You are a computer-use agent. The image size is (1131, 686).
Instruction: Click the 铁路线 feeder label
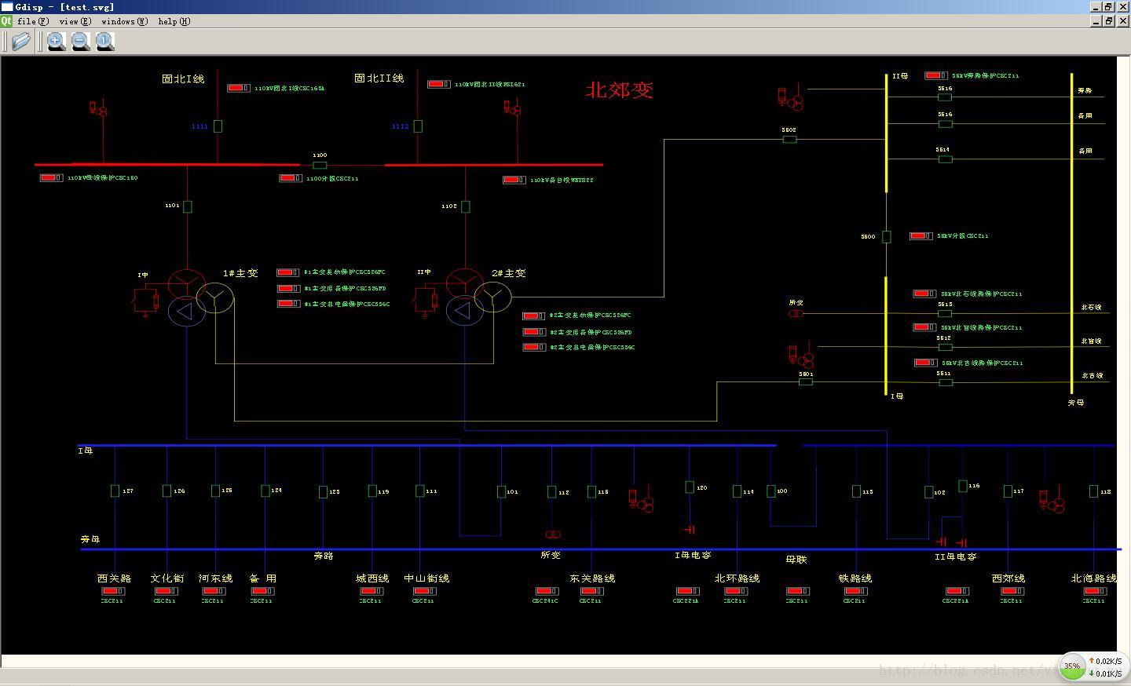(855, 578)
